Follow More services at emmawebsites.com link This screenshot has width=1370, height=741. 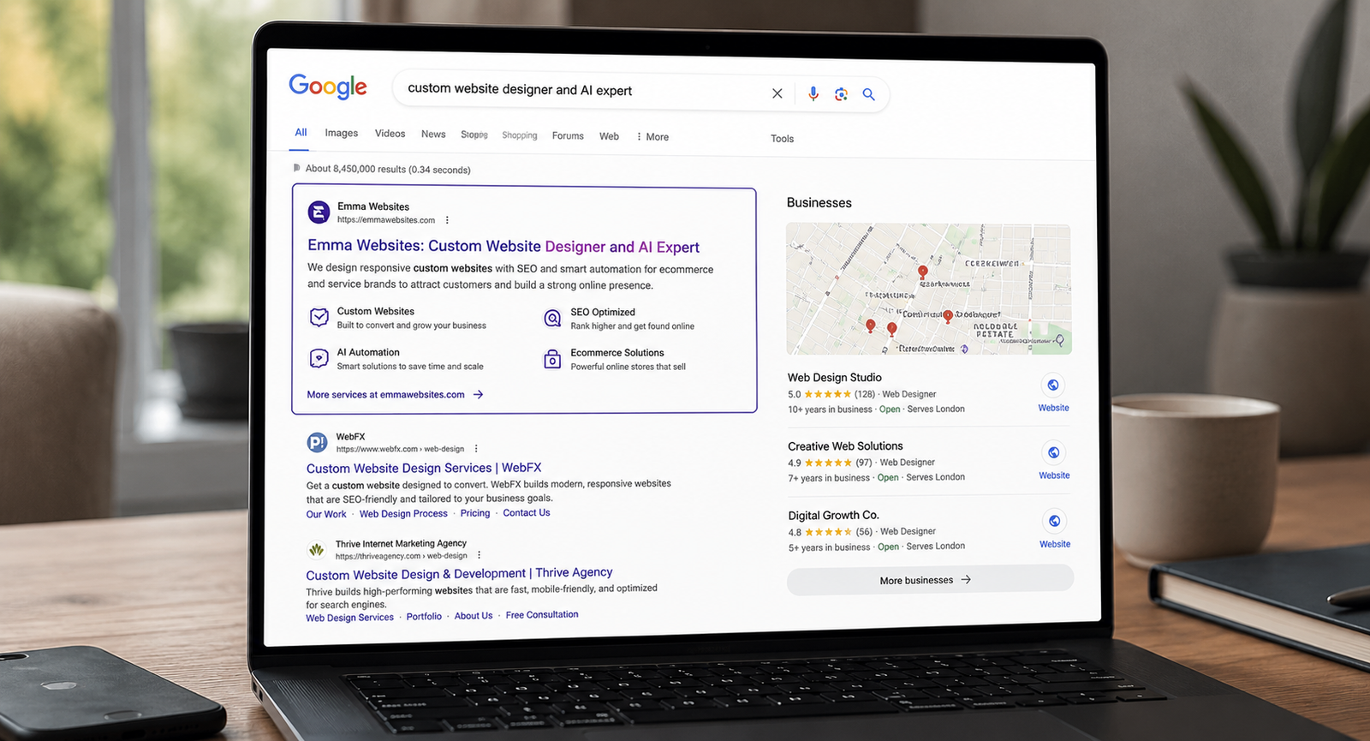396,395
